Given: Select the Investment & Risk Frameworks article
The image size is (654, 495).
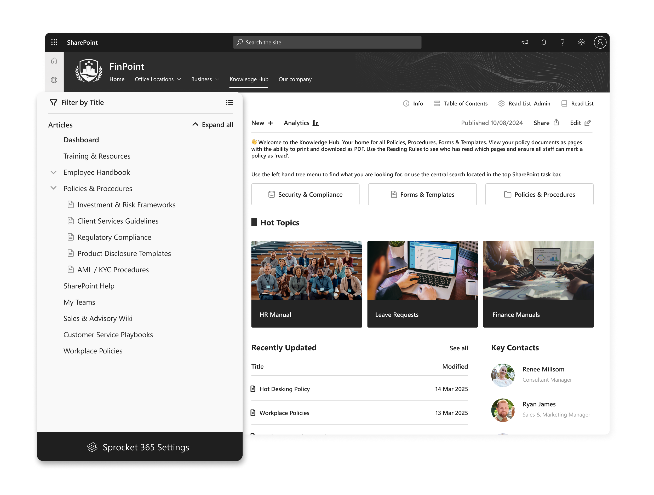Looking at the screenshot, I should coord(126,205).
